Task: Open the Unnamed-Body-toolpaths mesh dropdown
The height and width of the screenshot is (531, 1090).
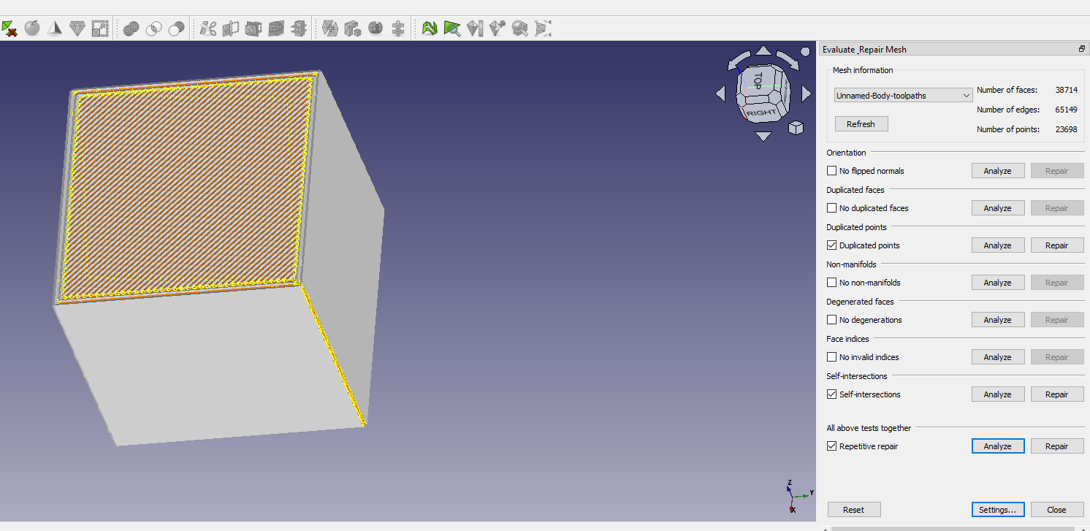Action: (x=903, y=95)
